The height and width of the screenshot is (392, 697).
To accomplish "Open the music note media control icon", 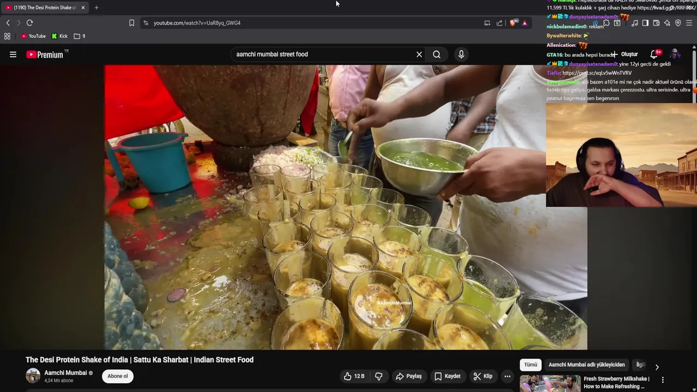I will coord(634,23).
